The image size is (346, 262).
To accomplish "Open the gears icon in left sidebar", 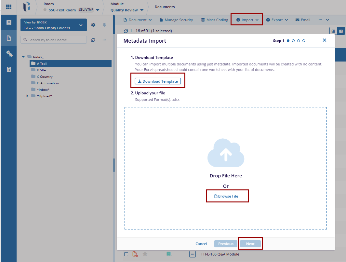I will coord(9,54).
